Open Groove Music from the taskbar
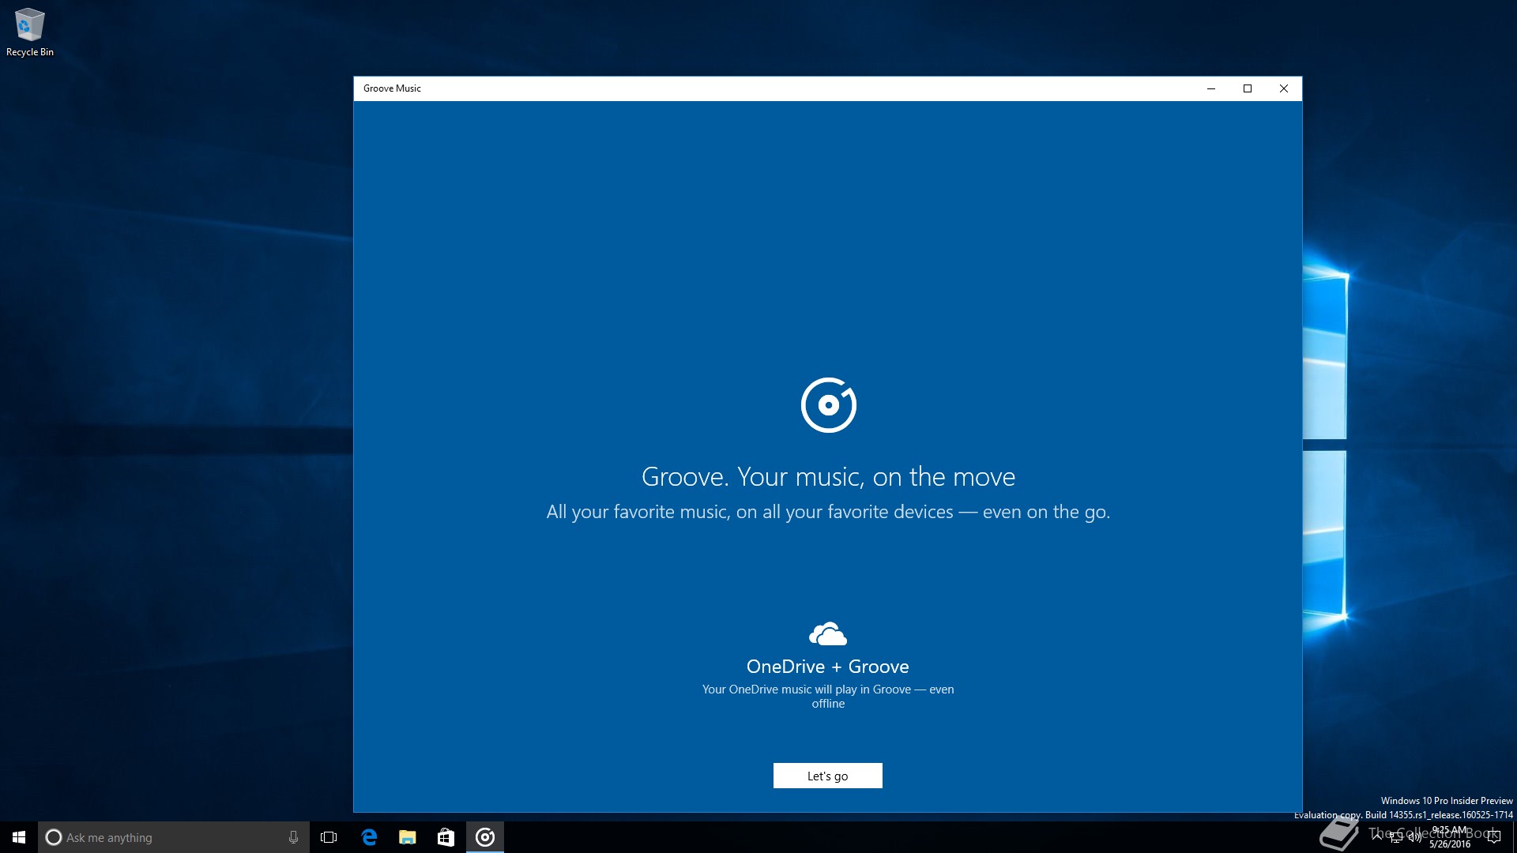The width and height of the screenshot is (1517, 853). pos(485,837)
